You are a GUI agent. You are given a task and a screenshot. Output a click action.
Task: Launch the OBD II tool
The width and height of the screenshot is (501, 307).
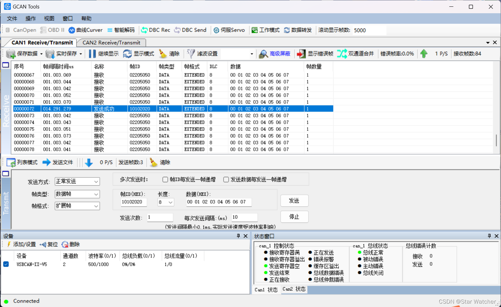pyautogui.click(x=52, y=30)
